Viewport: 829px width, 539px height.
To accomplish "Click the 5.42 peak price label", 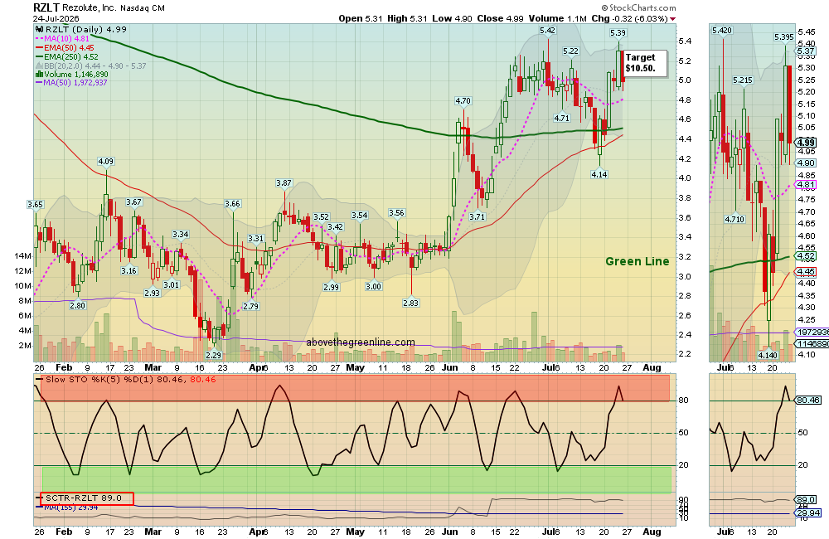I will (547, 31).
